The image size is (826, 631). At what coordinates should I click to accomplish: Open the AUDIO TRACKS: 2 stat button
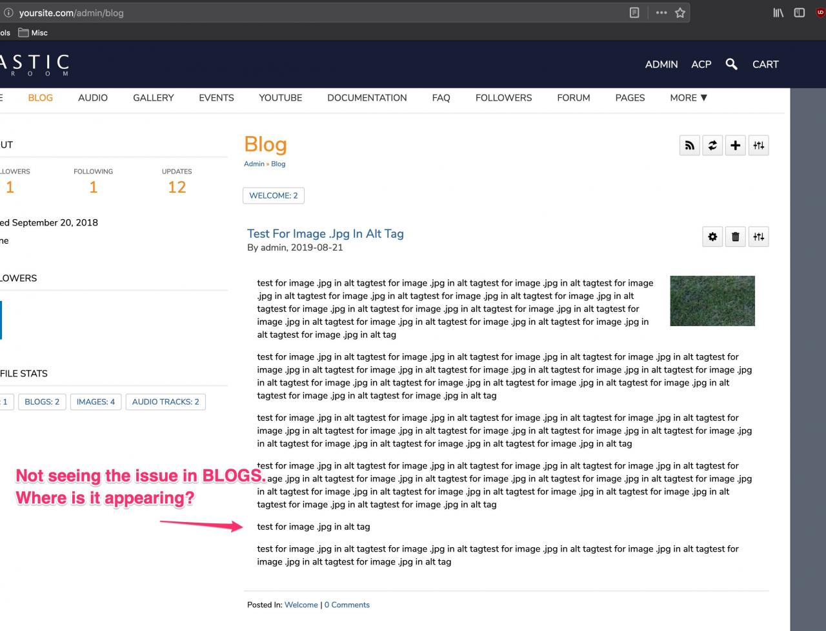166,402
